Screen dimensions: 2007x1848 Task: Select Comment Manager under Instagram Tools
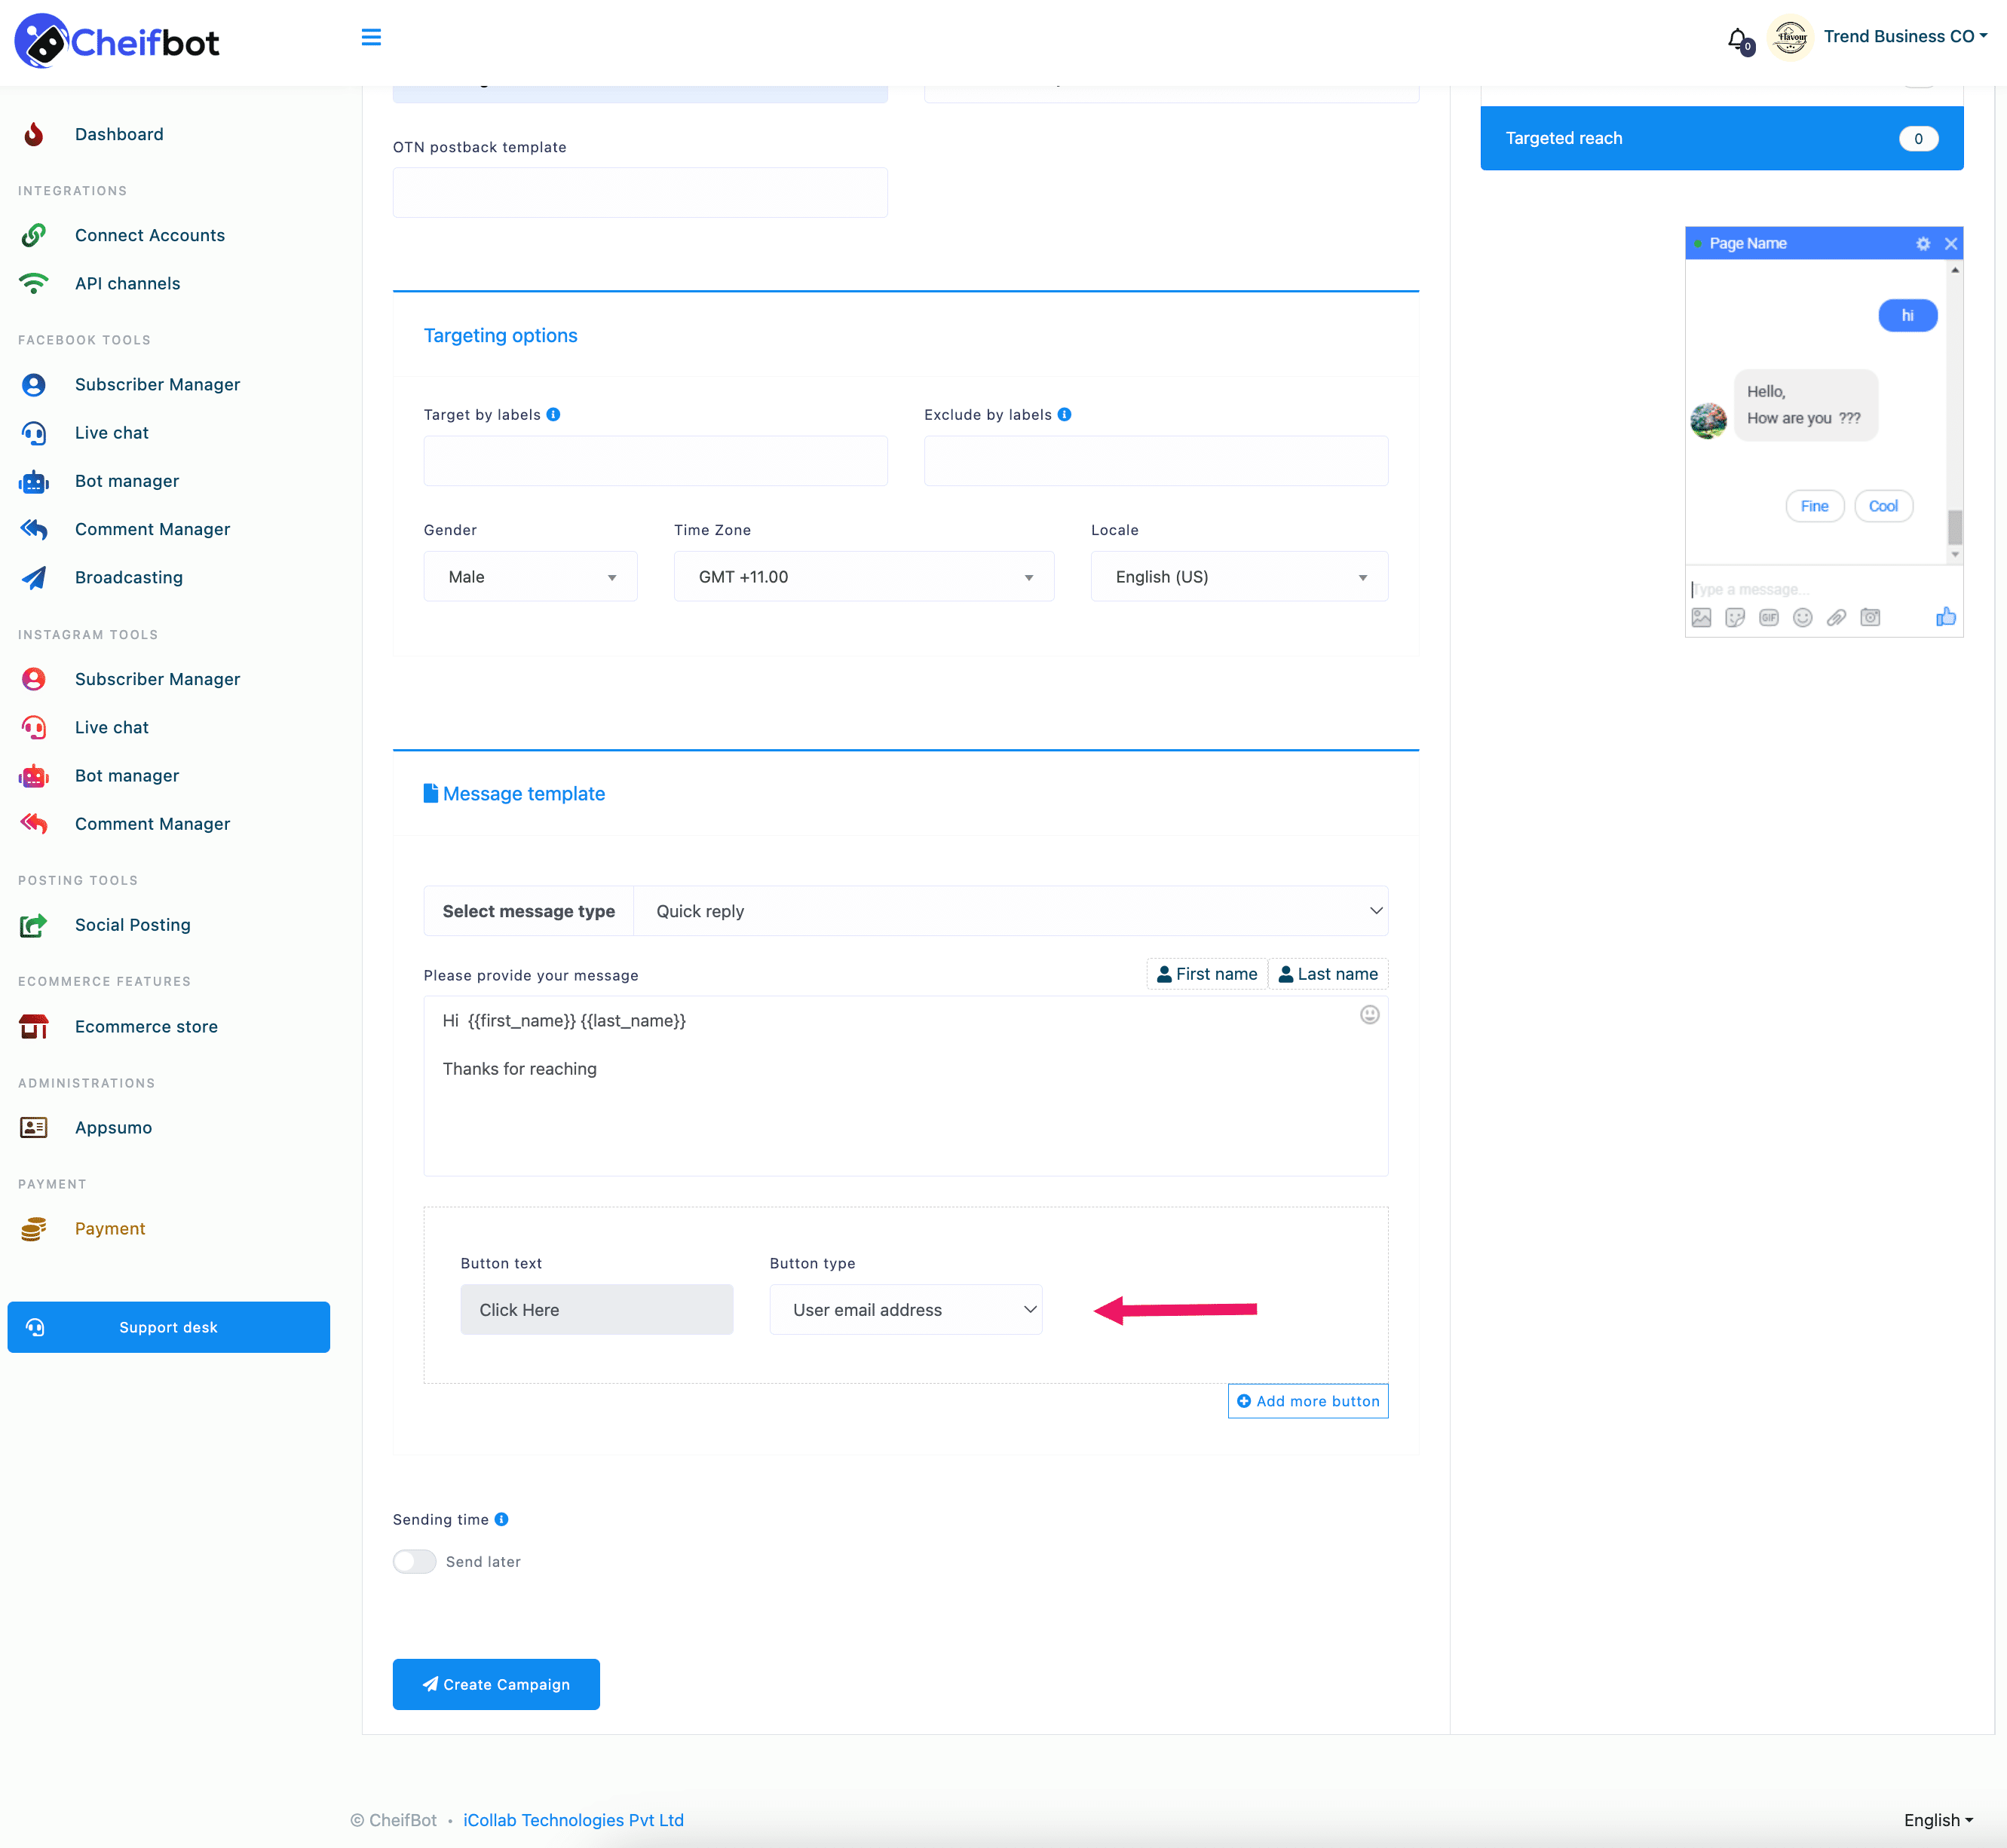click(x=152, y=824)
